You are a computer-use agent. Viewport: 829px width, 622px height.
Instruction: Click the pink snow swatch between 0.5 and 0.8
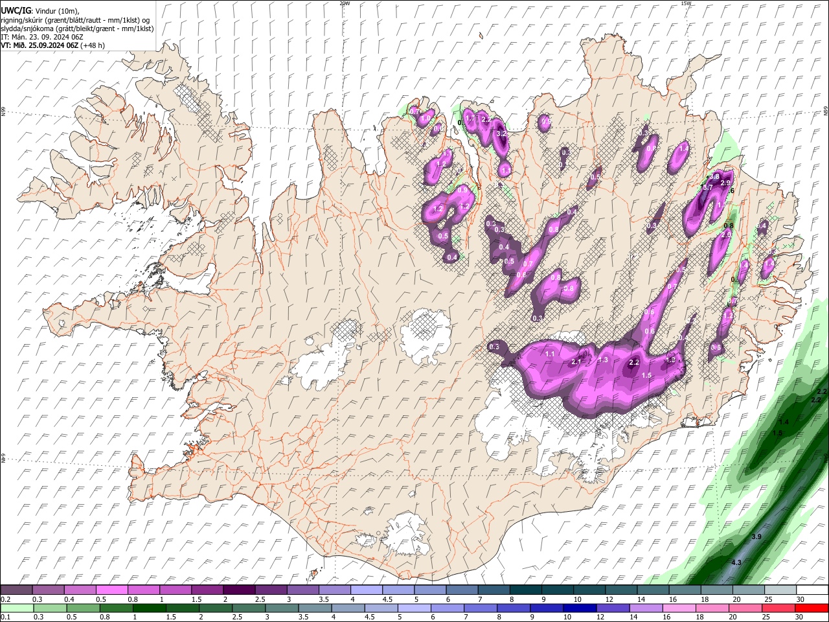point(112,590)
